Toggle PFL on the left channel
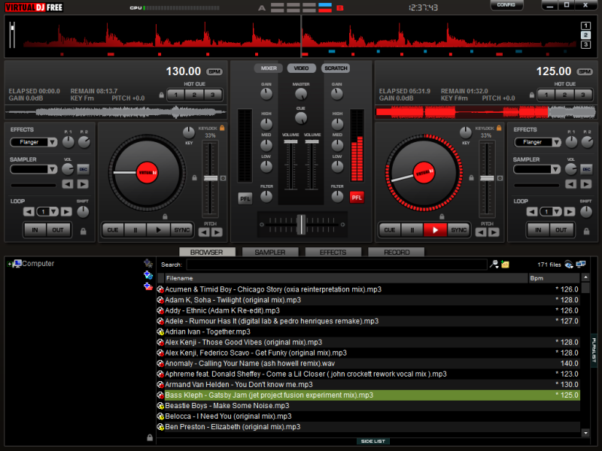Viewport: 602px width, 451px height. [x=245, y=198]
